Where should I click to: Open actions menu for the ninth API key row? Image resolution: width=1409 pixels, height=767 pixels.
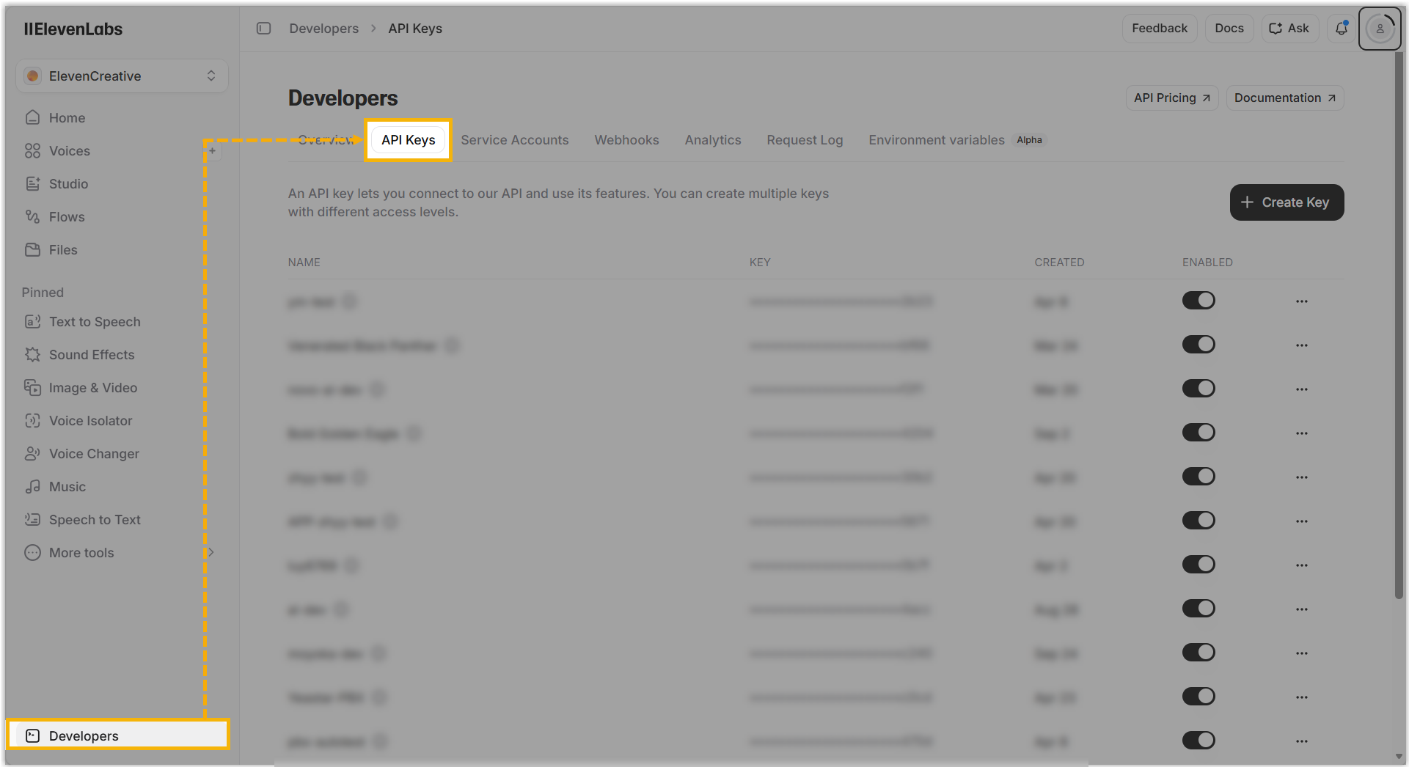(1301, 653)
